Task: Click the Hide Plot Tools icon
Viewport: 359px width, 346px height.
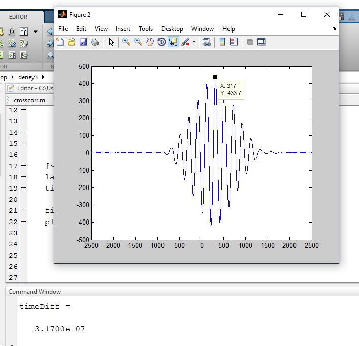Action: (250, 42)
